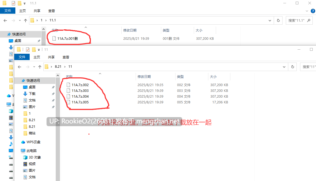This screenshot has width=316, height=181.
Task: Select 此电脑 in the 11 window sidebar
Action: click(32, 151)
